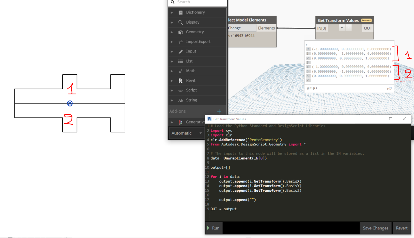Viewport: 414px width, 238px height.
Task: Click the Geometry cube icon
Action: point(181,32)
